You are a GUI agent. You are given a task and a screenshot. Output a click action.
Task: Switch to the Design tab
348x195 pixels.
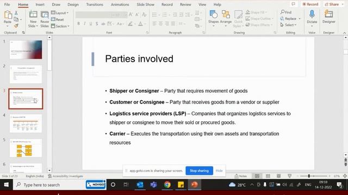[73, 4]
